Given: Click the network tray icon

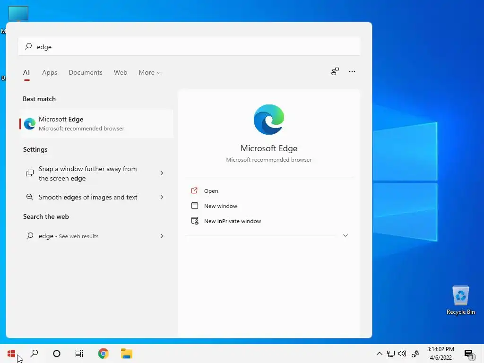Looking at the screenshot, I should click(391, 354).
